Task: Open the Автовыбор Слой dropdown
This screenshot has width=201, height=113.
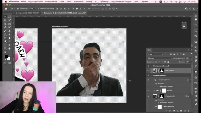Action: tap(33, 9)
